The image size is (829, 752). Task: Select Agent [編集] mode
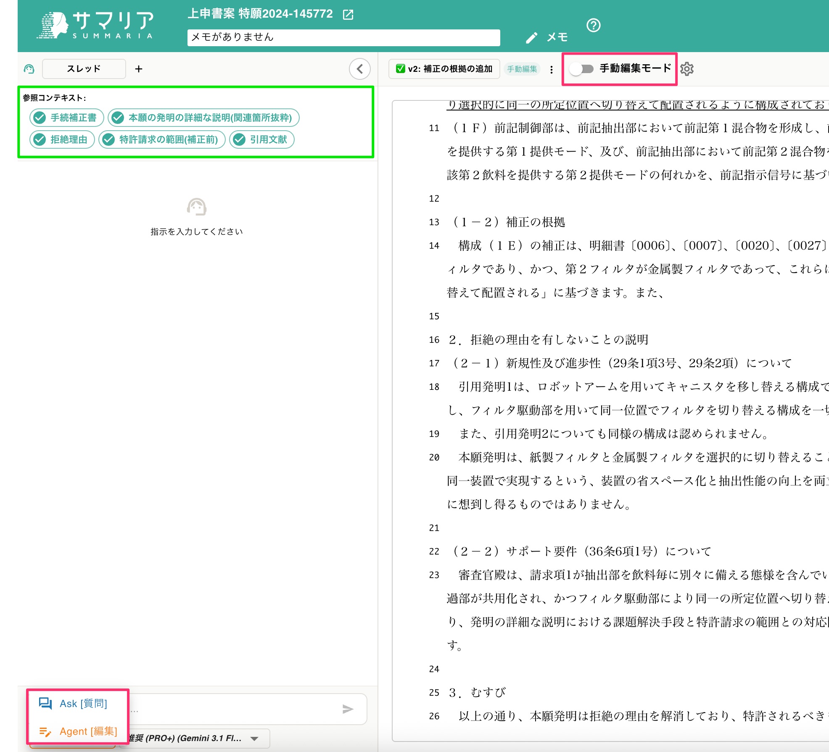pyautogui.click(x=77, y=731)
